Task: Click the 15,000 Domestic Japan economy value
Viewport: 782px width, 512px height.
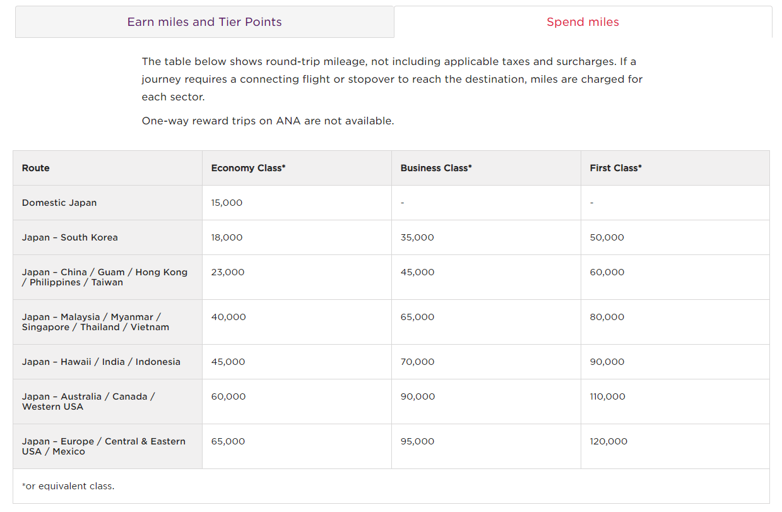Action: (227, 203)
